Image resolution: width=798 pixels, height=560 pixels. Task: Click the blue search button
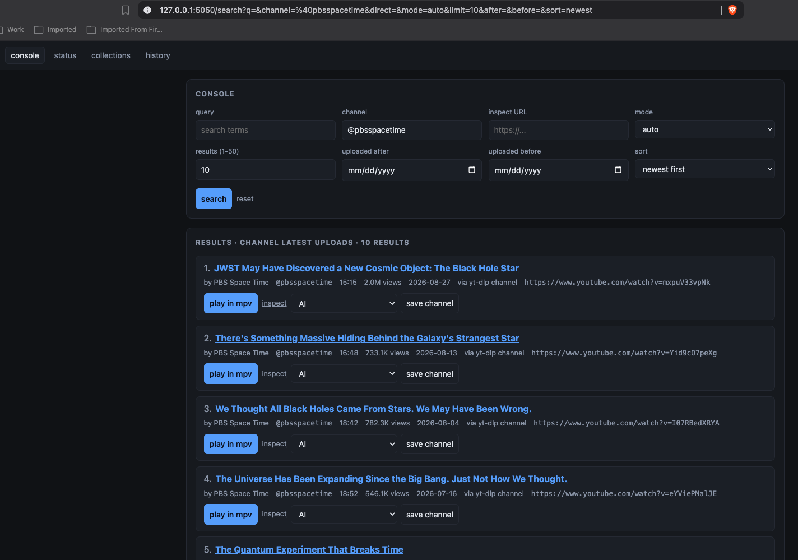tap(214, 199)
